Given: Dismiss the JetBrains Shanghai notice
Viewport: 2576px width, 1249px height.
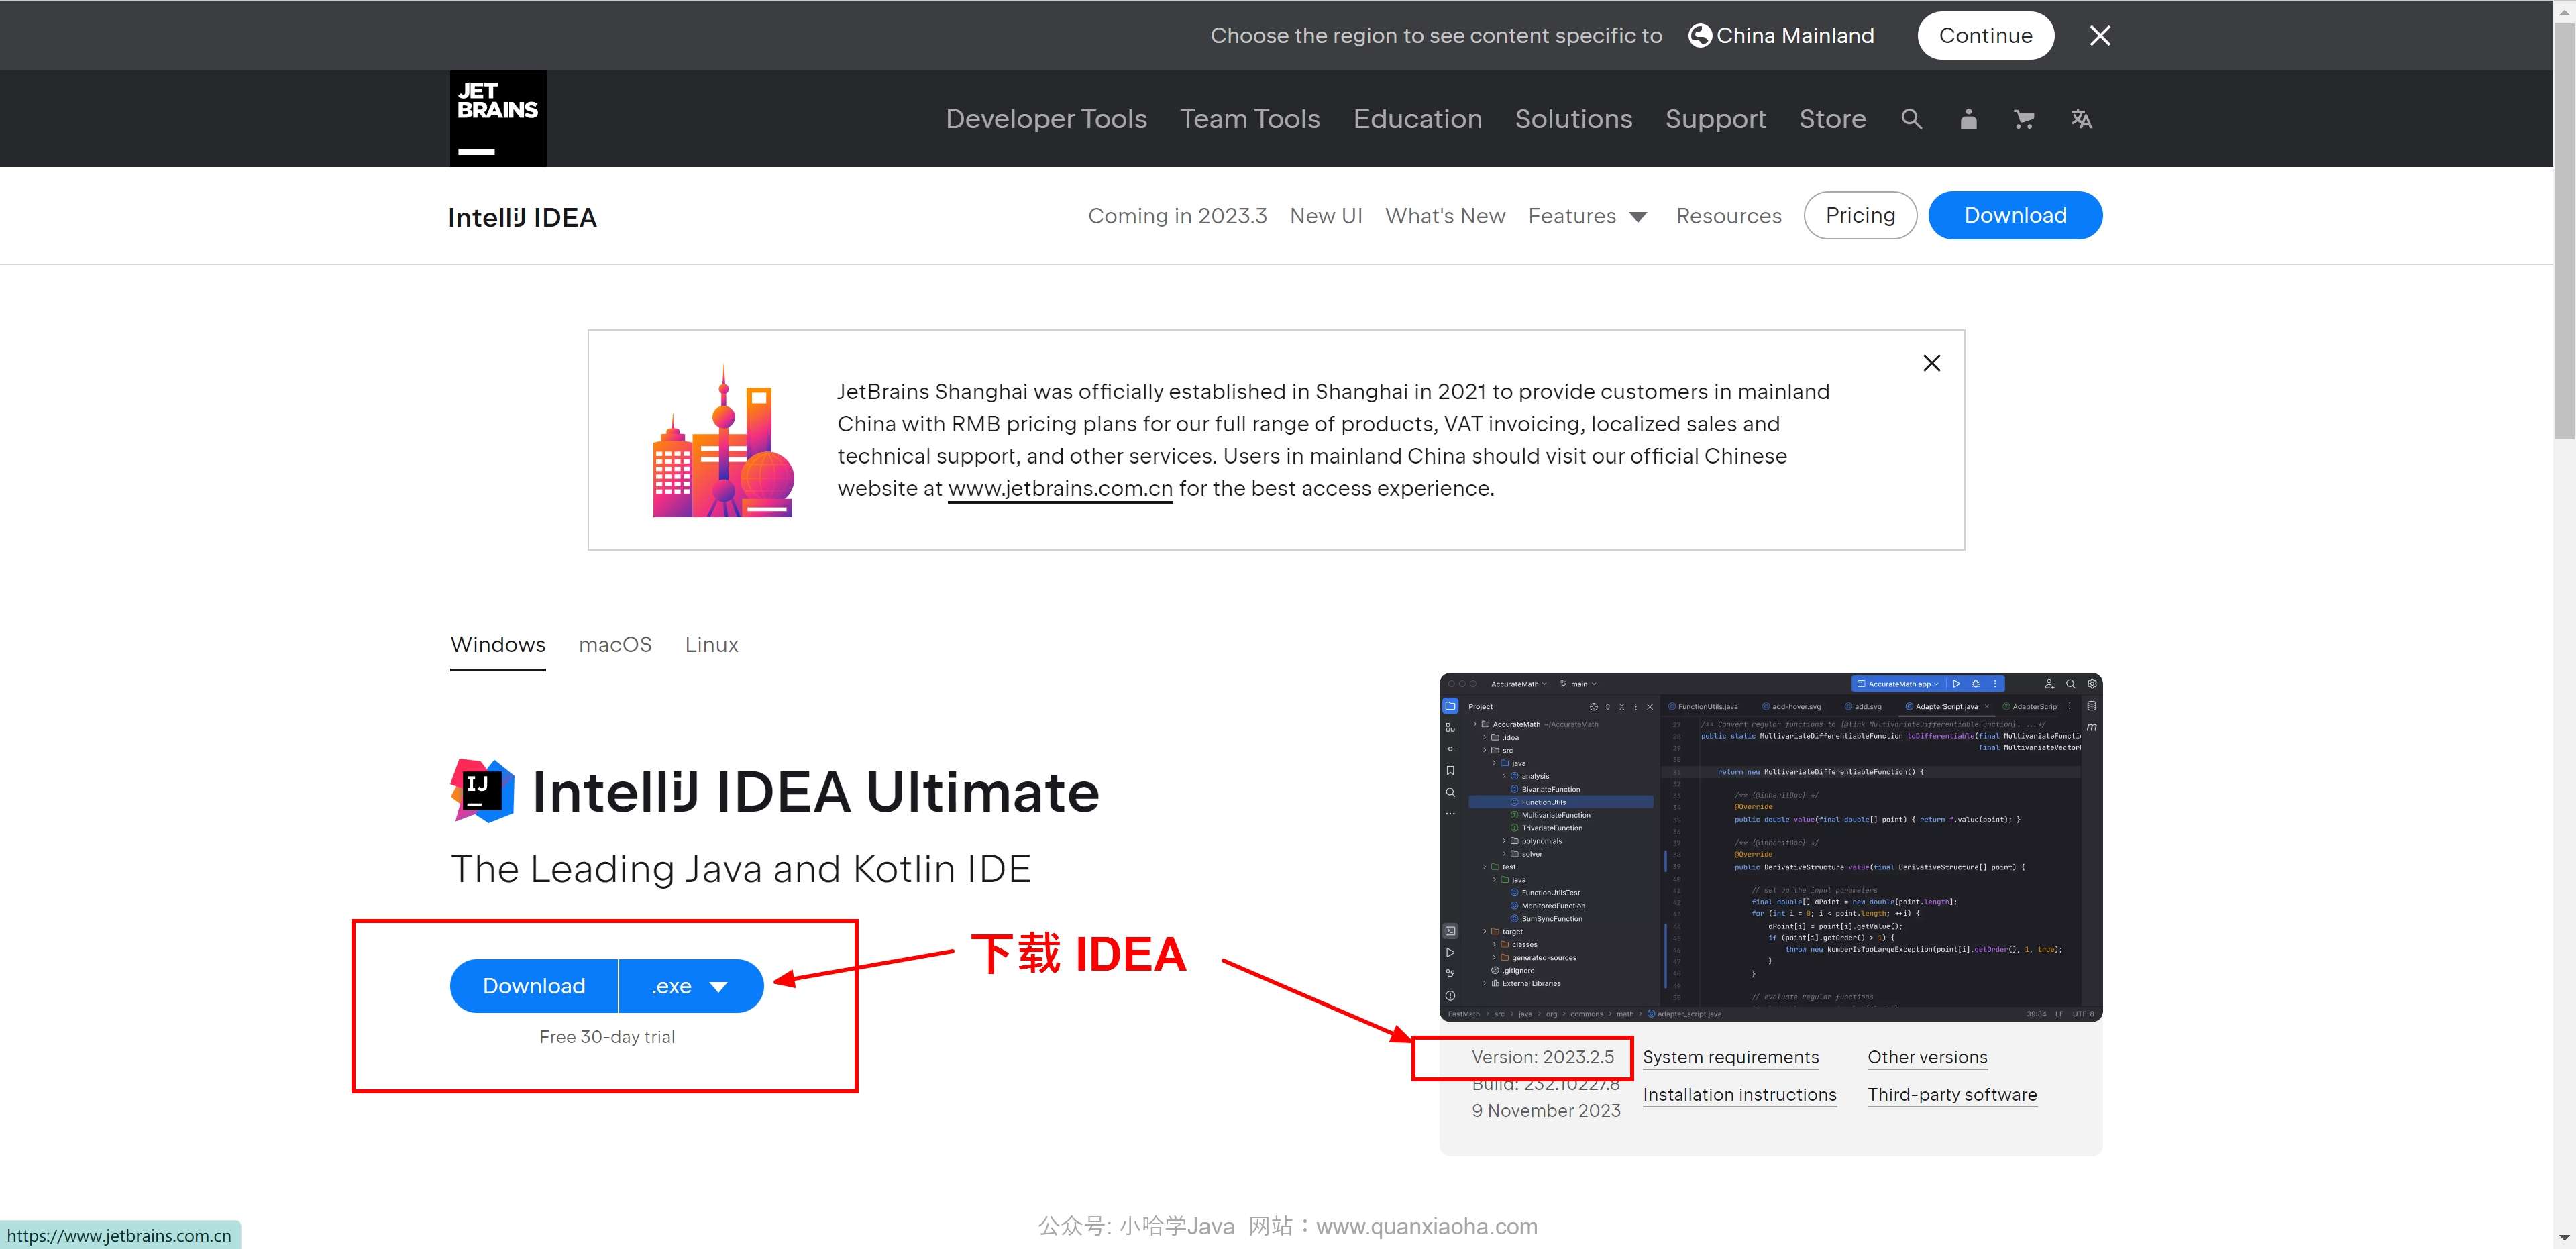Looking at the screenshot, I should [x=1931, y=363].
